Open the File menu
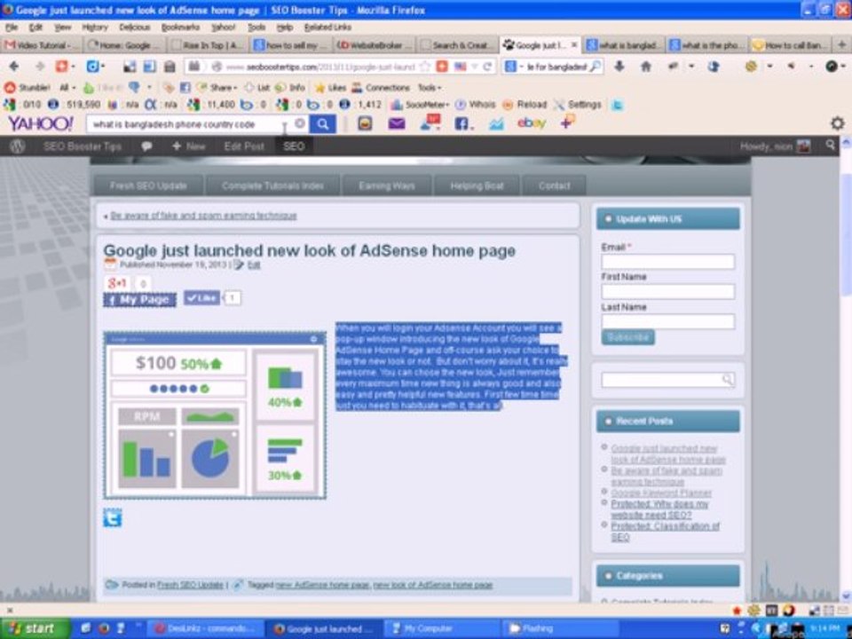The image size is (852, 639). (12, 28)
